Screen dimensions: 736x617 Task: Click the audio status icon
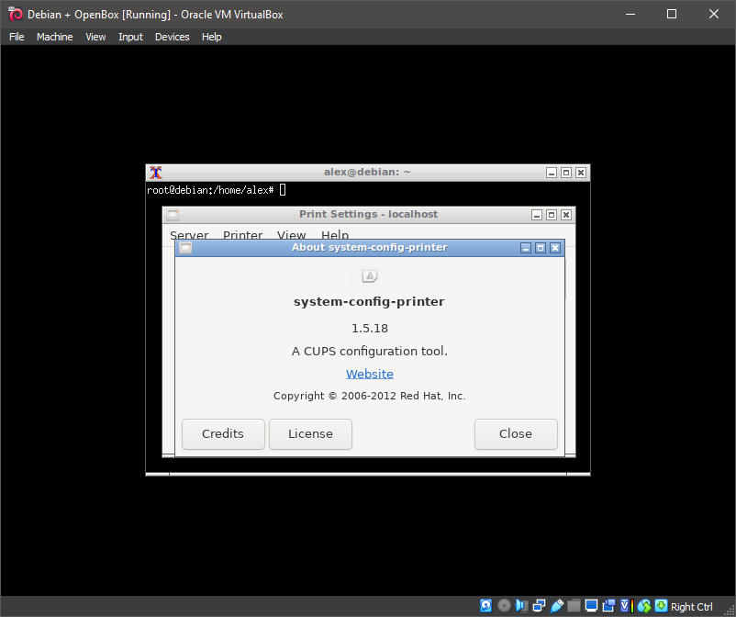click(520, 605)
